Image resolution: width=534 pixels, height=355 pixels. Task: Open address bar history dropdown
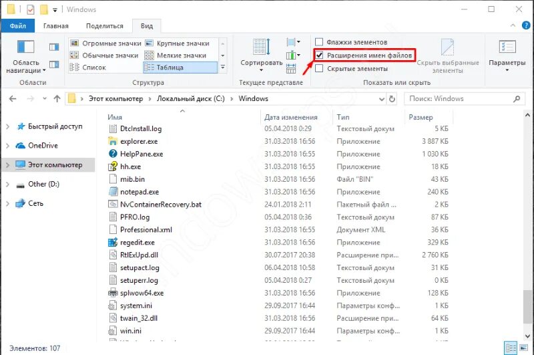[382, 99]
